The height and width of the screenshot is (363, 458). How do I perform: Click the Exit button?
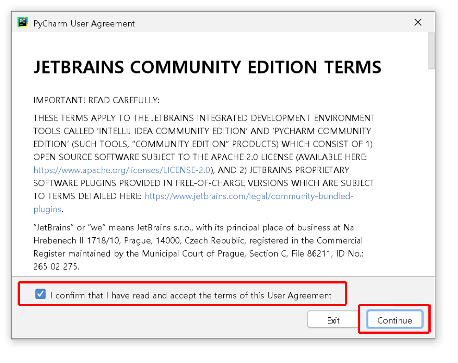pyautogui.click(x=333, y=320)
